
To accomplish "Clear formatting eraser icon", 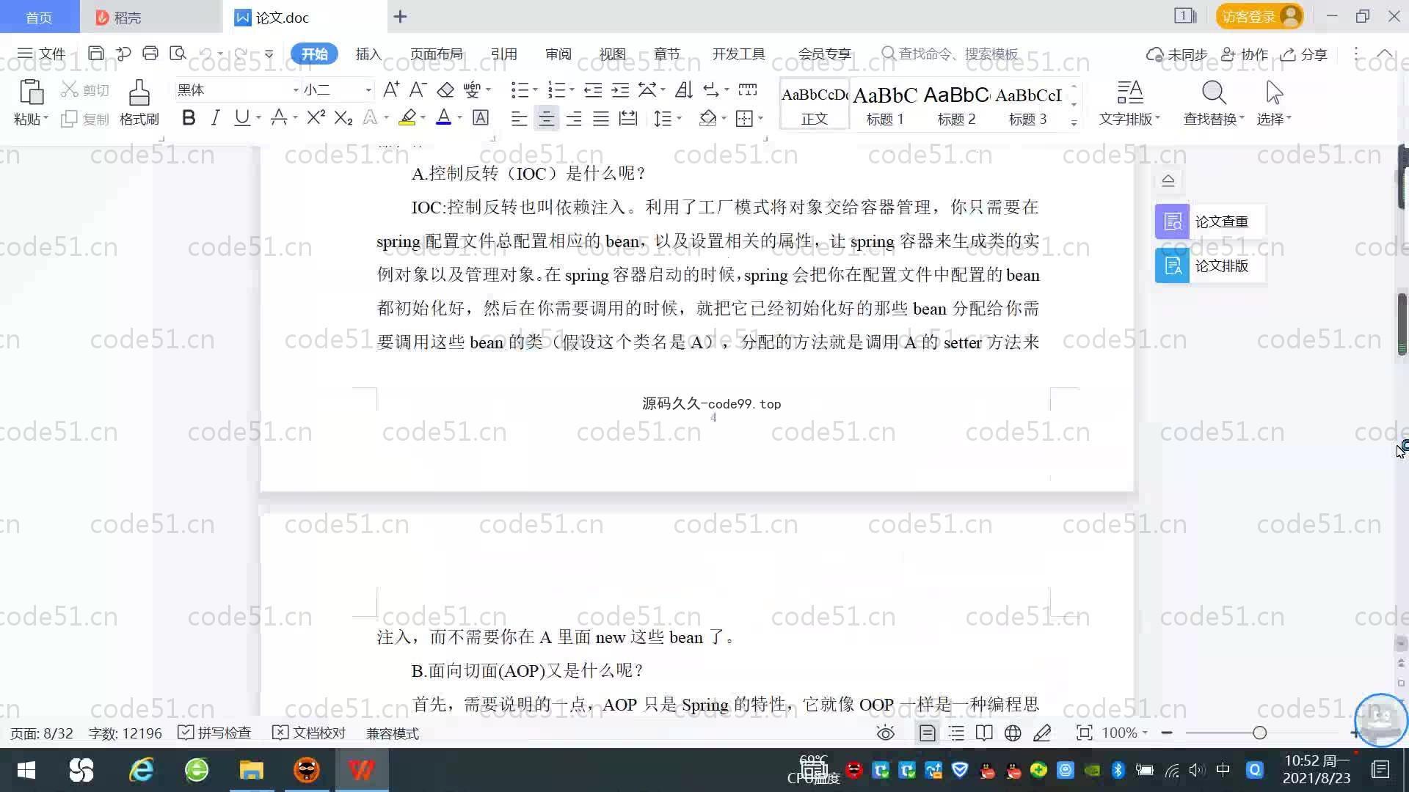I will pos(445,89).
